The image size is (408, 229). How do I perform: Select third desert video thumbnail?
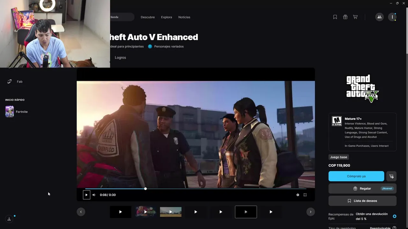coord(171,212)
